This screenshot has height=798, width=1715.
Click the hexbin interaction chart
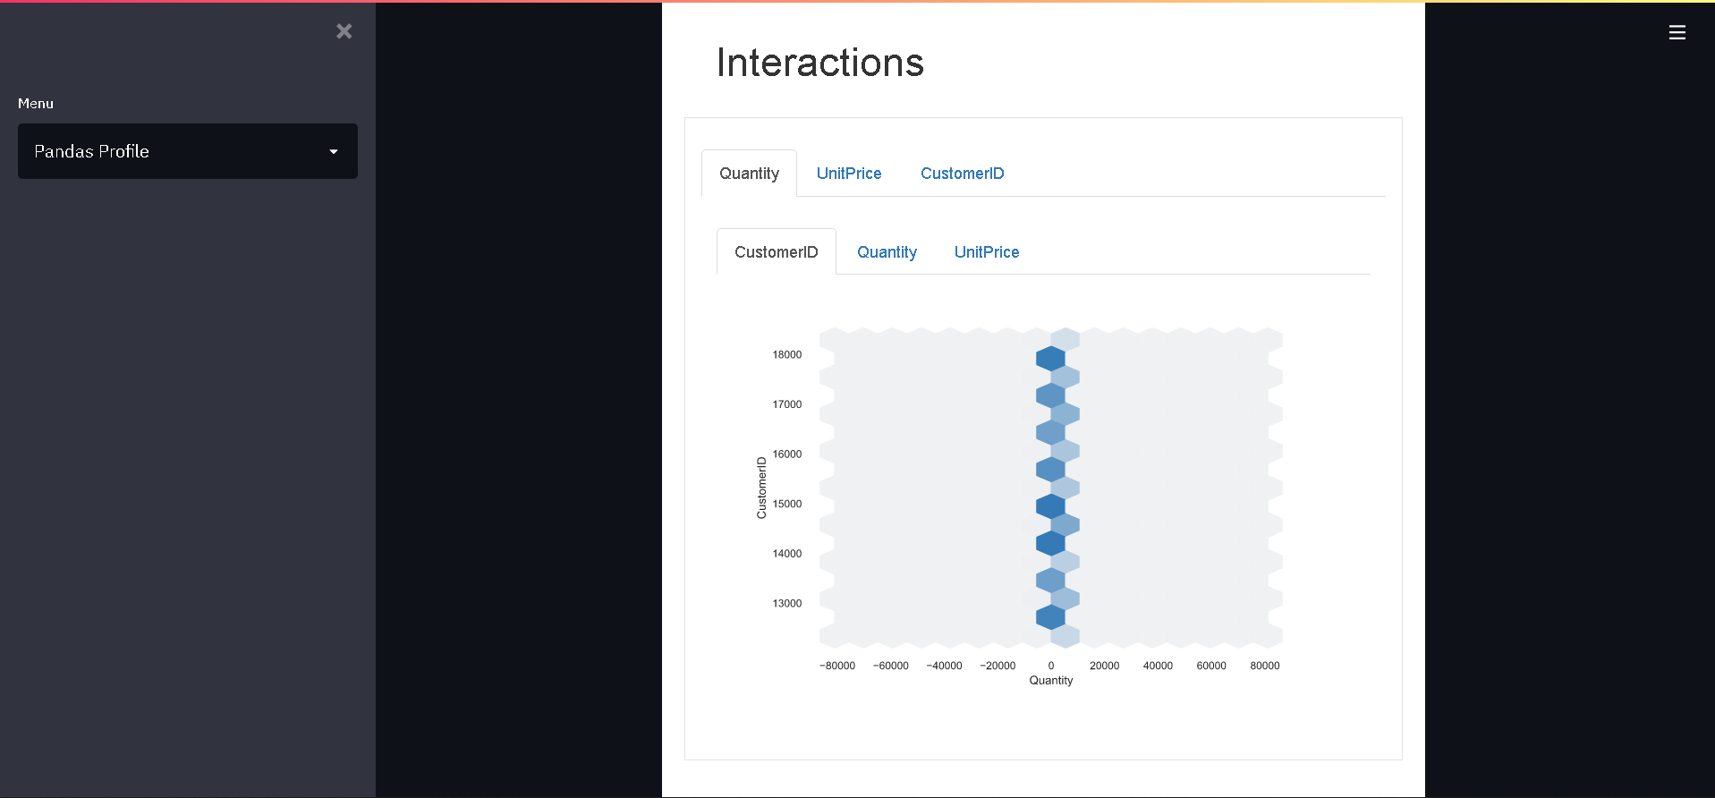tap(1051, 488)
